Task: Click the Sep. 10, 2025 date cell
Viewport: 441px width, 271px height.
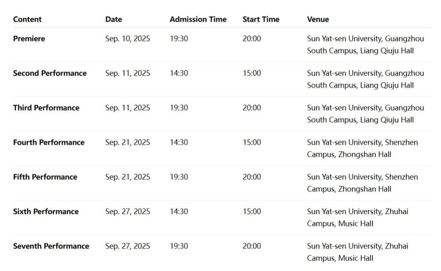Action: pos(127,39)
